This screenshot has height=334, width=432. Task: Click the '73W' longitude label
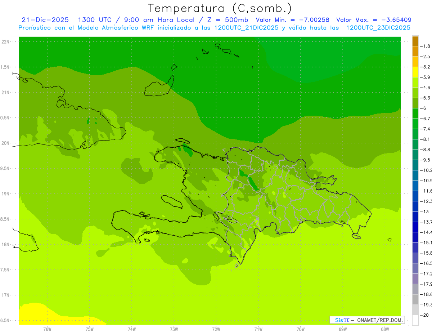[174, 329]
